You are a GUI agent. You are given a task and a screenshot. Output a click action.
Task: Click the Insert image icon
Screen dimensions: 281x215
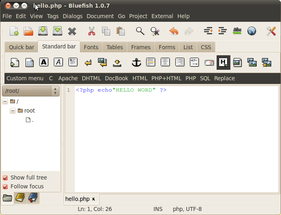click(237, 63)
